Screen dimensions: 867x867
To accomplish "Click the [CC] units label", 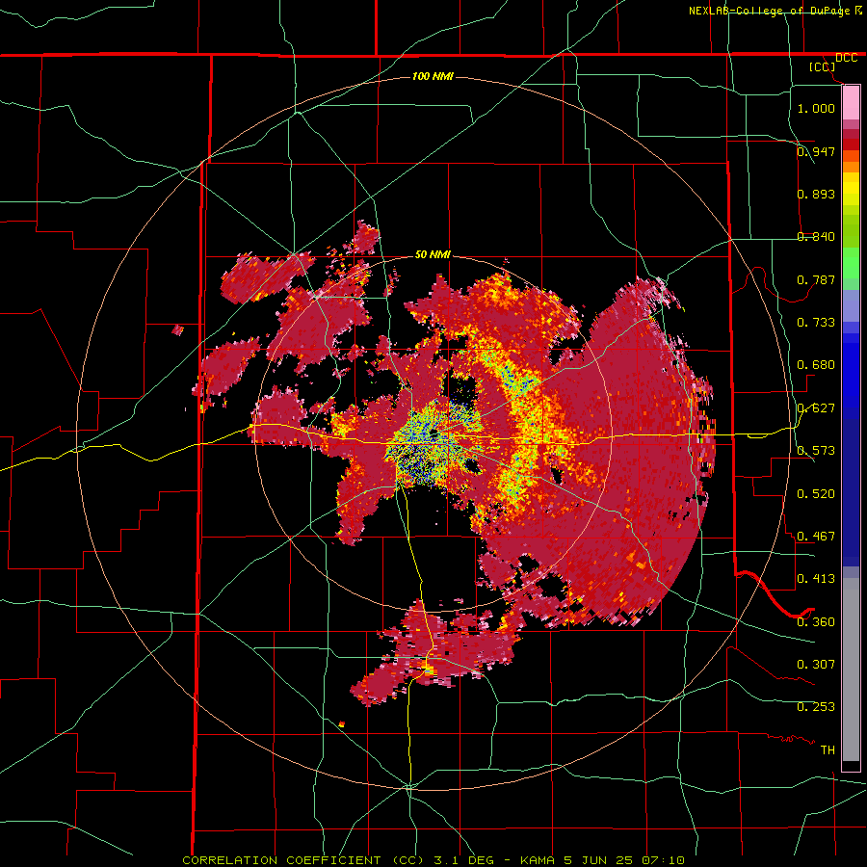I will (823, 66).
